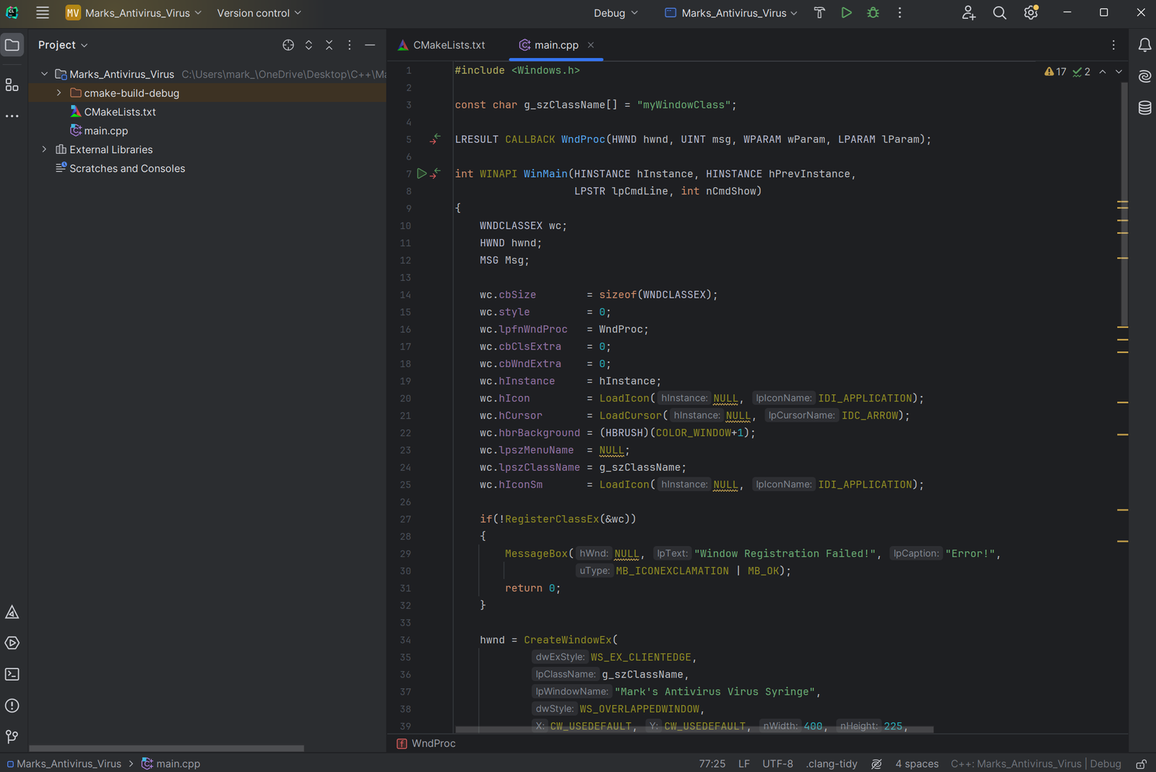Show more tool windows ellipsis
Image resolution: width=1156 pixels, height=772 pixels.
(x=12, y=116)
